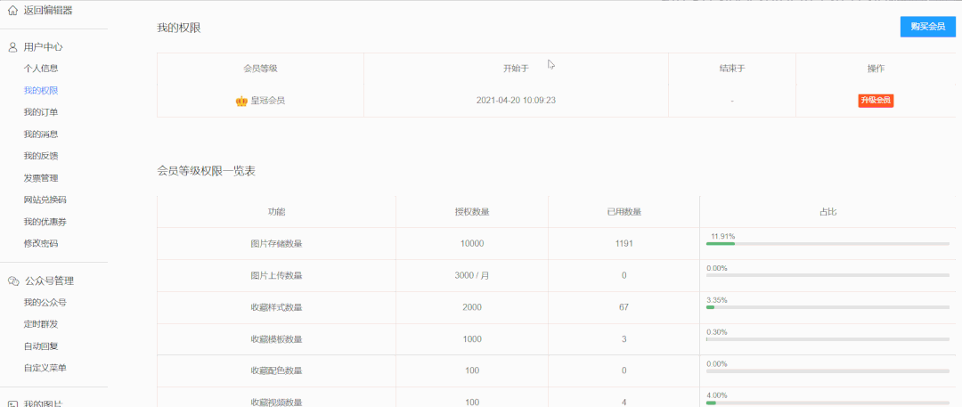Screen dimensions: 962x407
Task: Click the 会员等级 column header
Action: coord(261,69)
